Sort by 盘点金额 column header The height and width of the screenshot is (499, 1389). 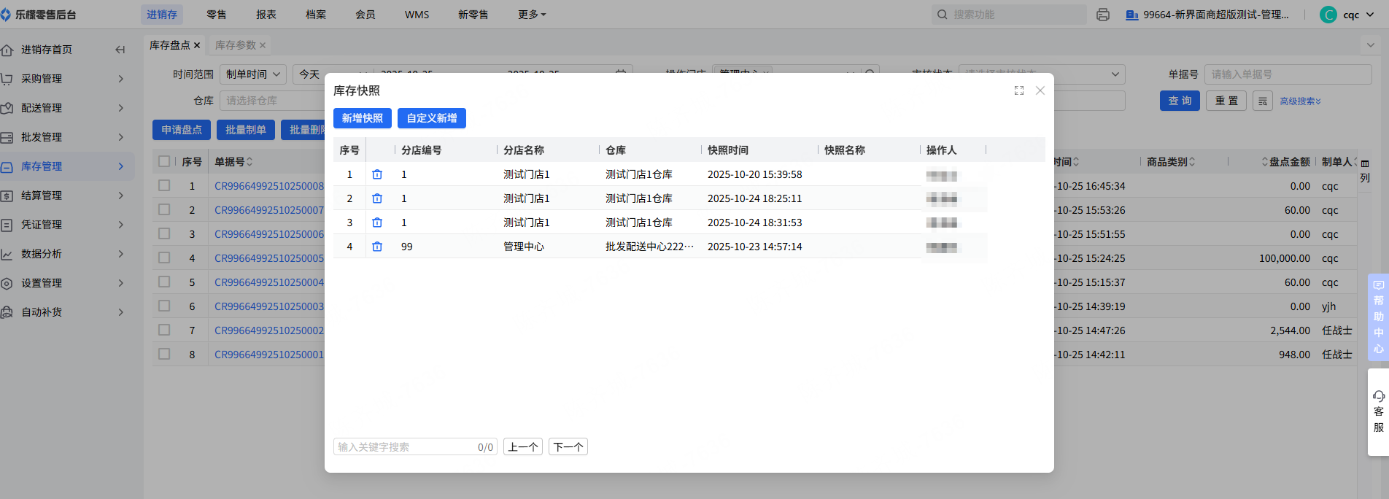1285,162
